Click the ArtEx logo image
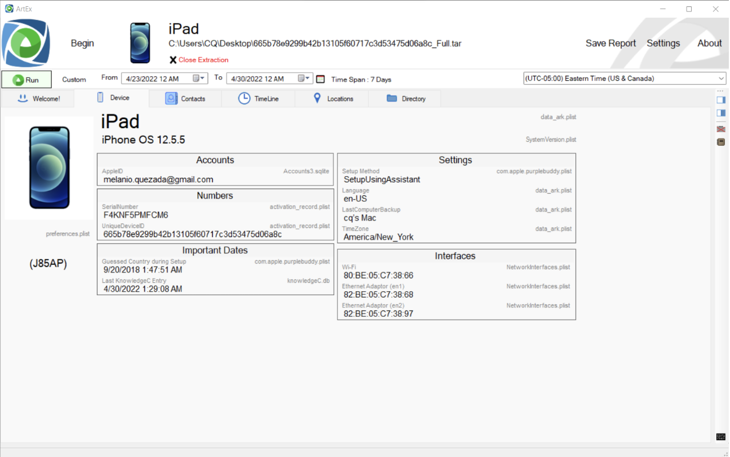This screenshot has width=730, height=457. coord(26,43)
